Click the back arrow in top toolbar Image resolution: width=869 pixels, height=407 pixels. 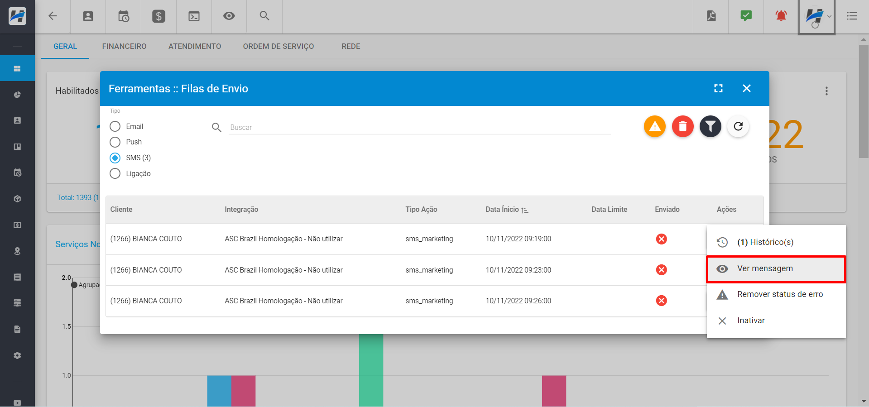click(53, 16)
